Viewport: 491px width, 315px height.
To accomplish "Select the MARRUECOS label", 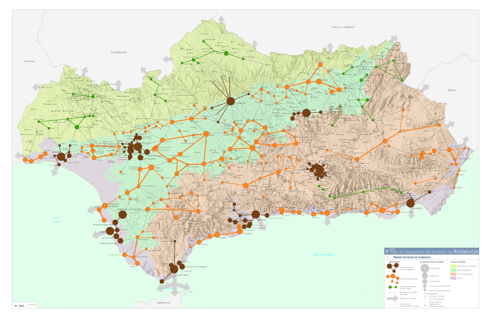I will click(164, 303).
